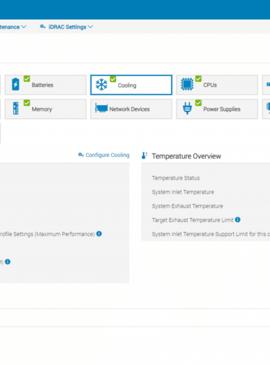Viewport: 270px width, 365px height.
Task: Select the Target Exhaust Temperature Limit label
Action: pos(192,220)
